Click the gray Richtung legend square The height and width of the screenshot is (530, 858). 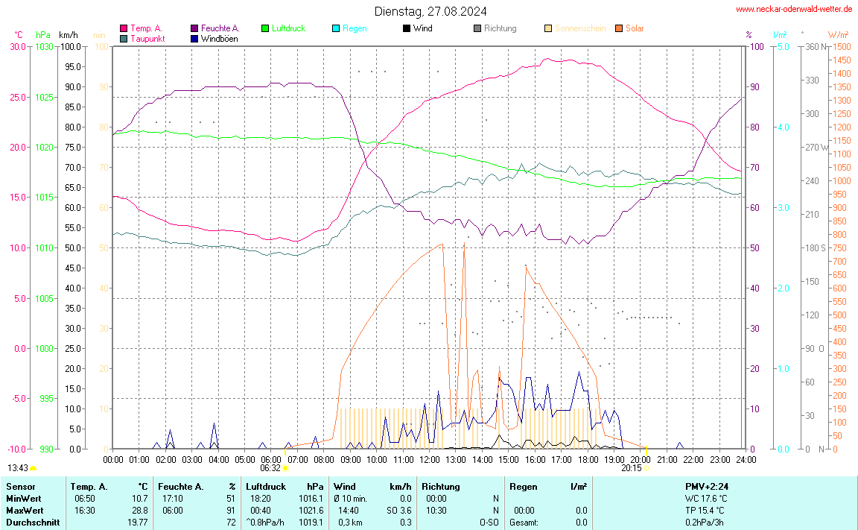[477, 28]
